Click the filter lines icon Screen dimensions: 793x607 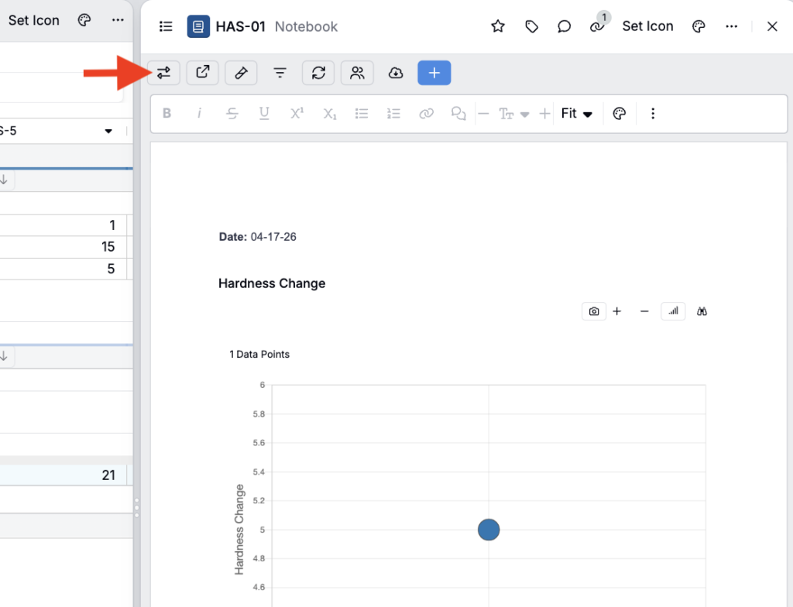click(280, 73)
